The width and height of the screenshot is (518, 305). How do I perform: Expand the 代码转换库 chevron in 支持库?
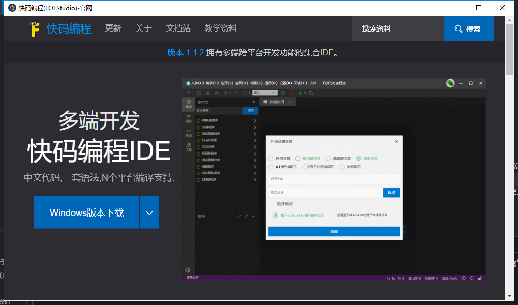[x=255, y=154]
